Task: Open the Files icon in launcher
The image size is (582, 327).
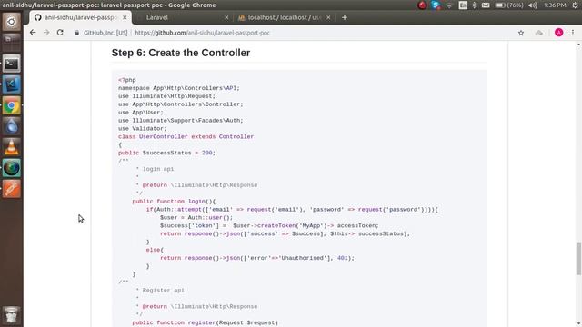Action: [x=12, y=42]
